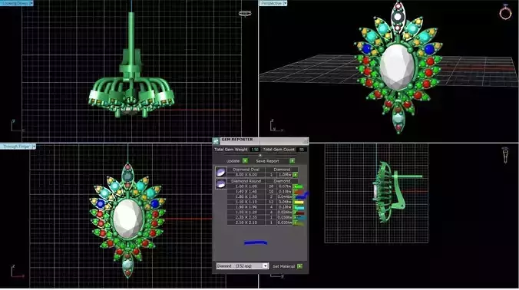Click the green Update button arrow
The height and width of the screenshot is (290, 519).
[x=245, y=160]
